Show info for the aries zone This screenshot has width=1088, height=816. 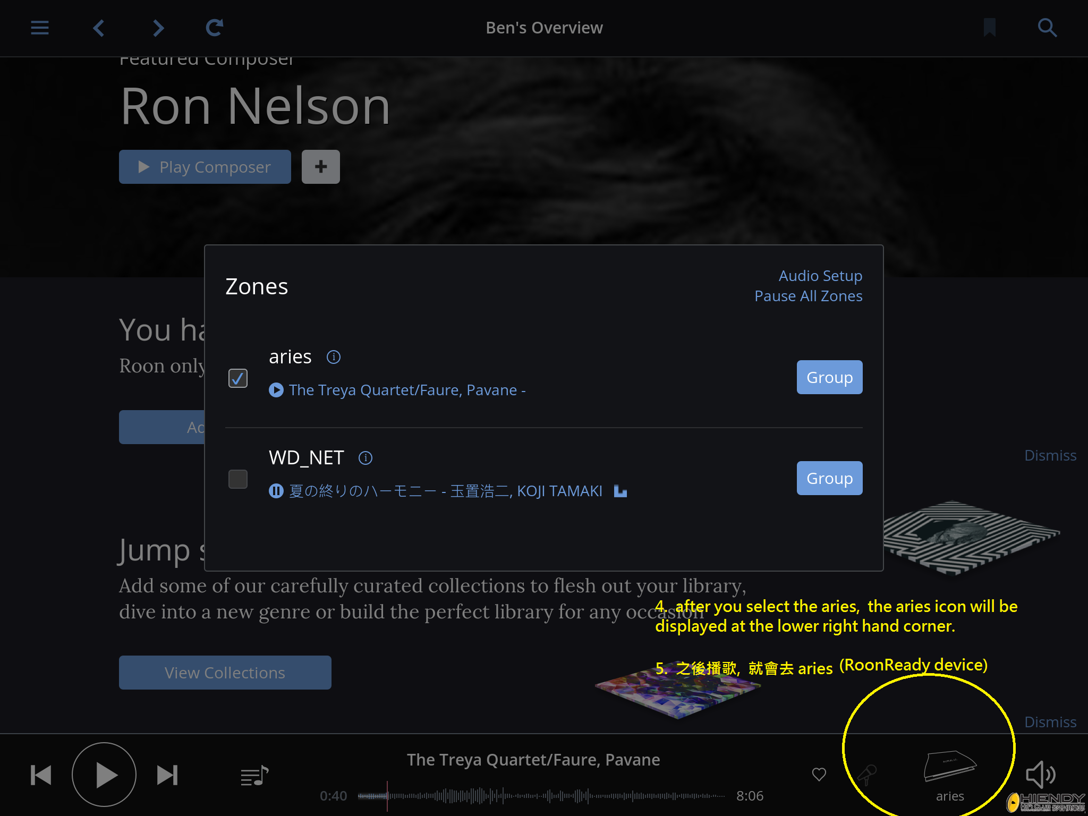click(334, 357)
